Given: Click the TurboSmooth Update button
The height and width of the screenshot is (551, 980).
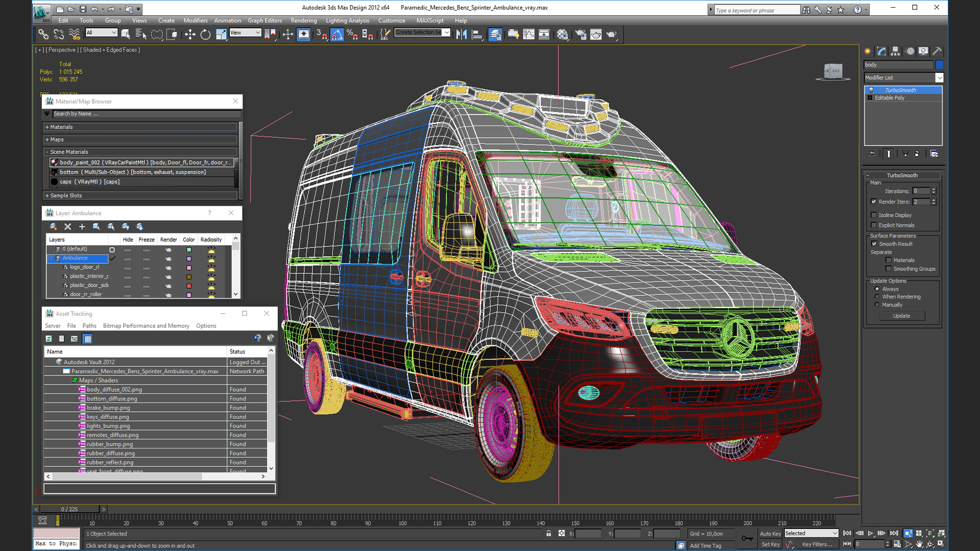Looking at the screenshot, I should [x=901, y=316].
